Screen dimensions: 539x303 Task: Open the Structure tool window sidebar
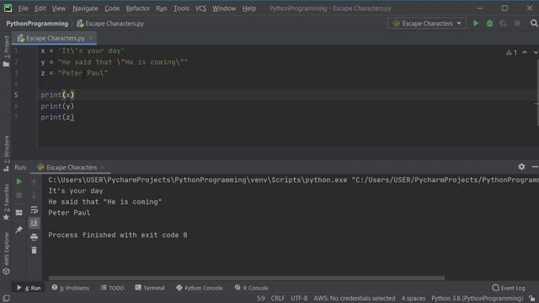click(6, 153)
